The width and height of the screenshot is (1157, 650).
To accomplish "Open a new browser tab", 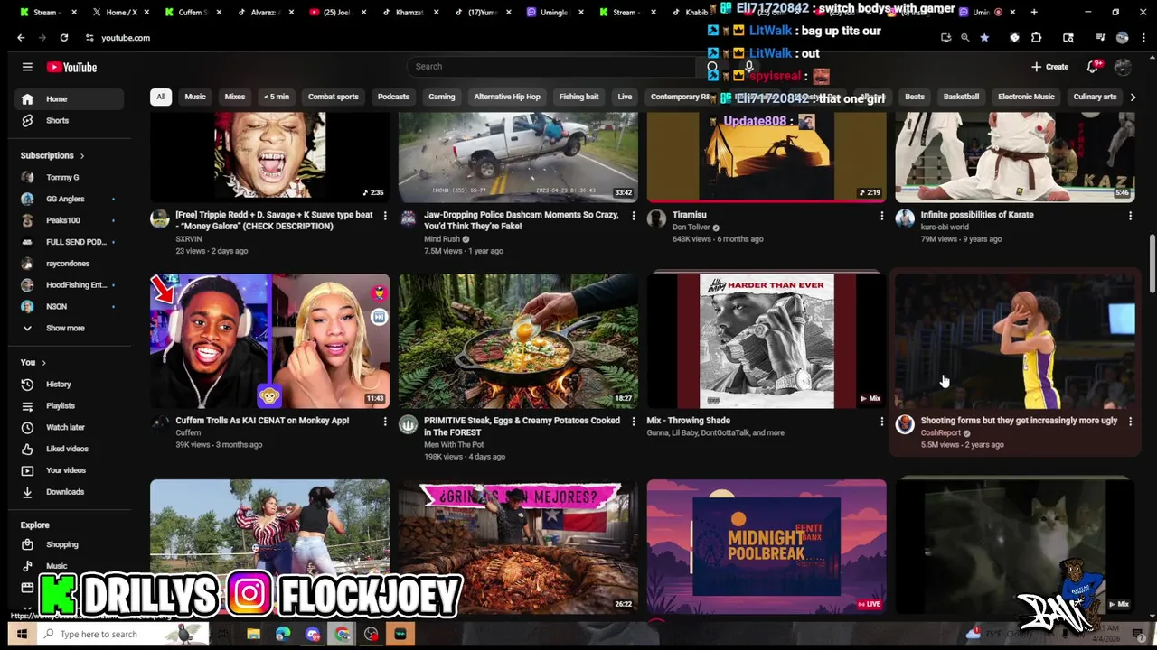I will [1034, 13].
